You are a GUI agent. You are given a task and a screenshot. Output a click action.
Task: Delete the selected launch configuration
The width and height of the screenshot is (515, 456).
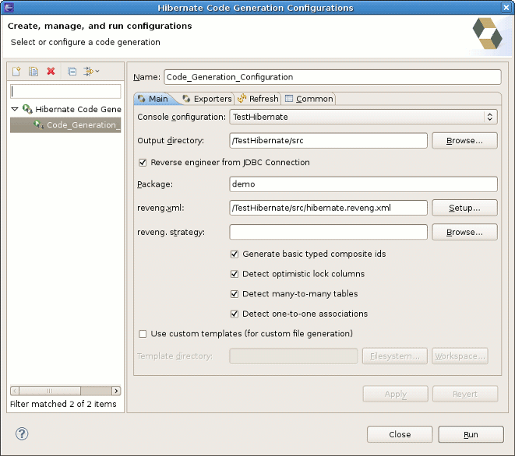tap(51, 72)
